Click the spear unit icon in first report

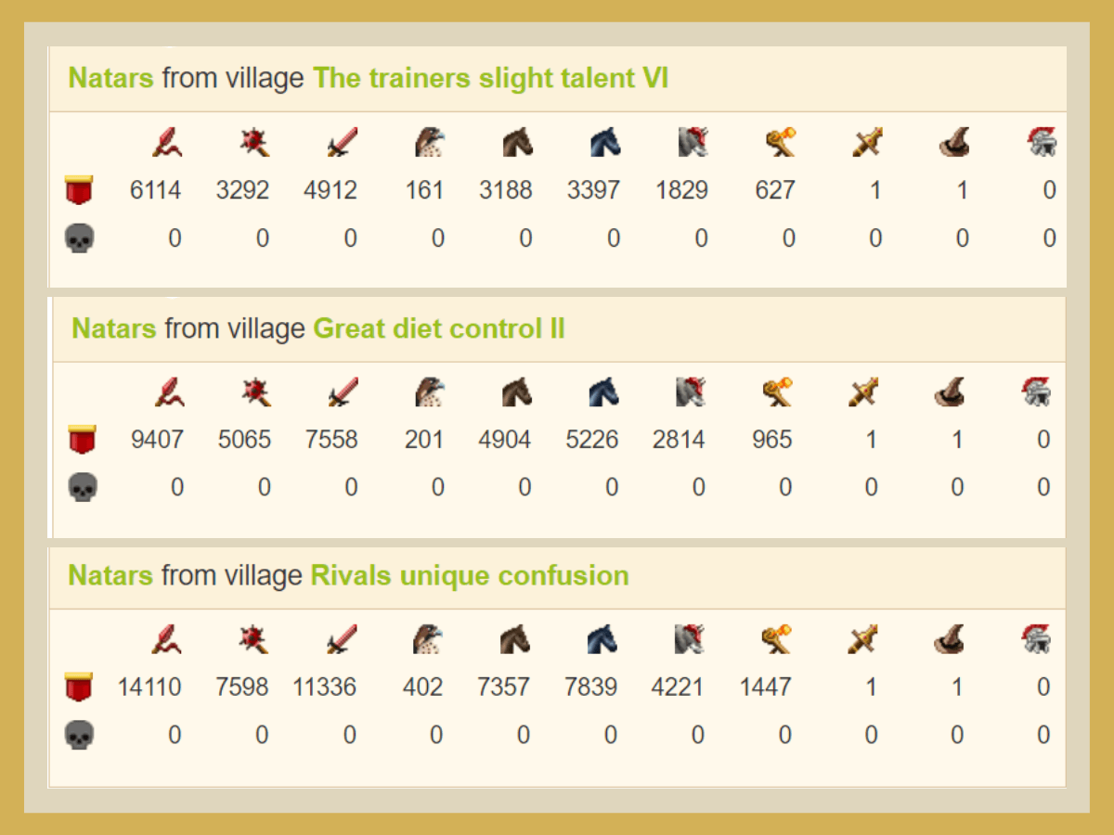[167, 143]
